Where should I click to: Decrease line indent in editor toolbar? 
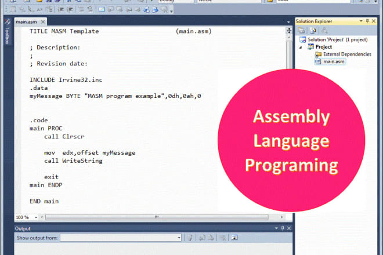point(60,9)
